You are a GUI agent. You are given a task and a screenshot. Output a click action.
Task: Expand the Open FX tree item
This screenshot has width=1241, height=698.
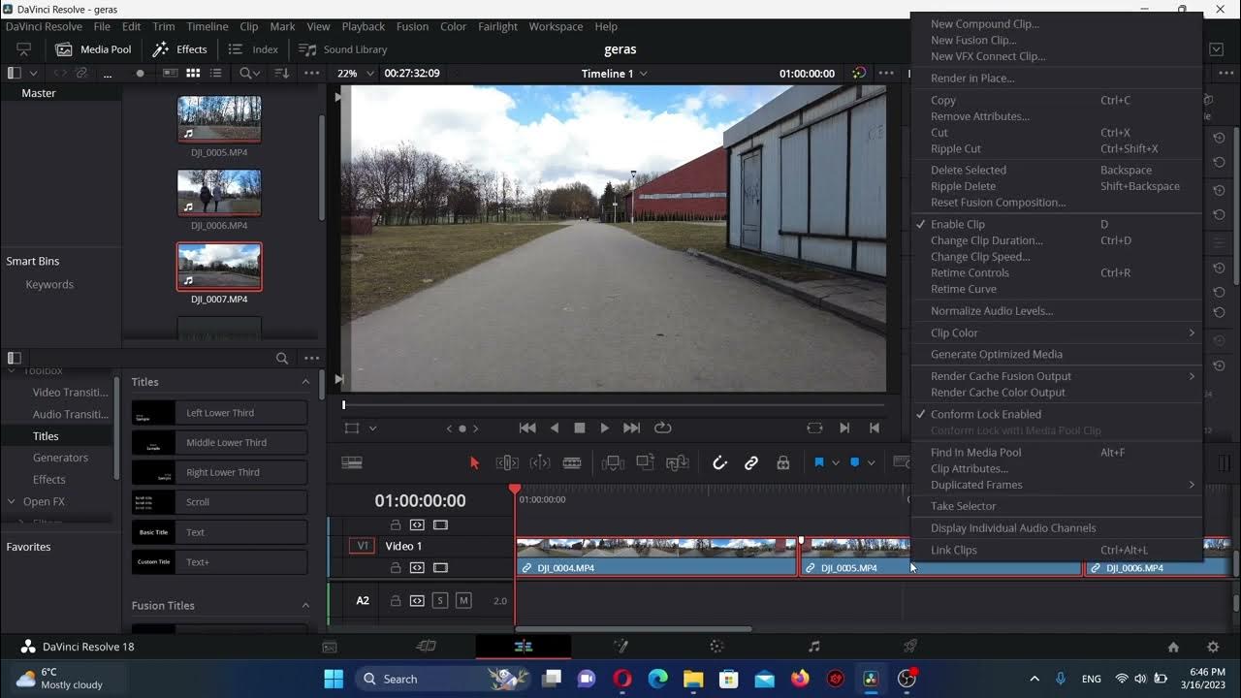pyautogui.click(x=12, y=501)
